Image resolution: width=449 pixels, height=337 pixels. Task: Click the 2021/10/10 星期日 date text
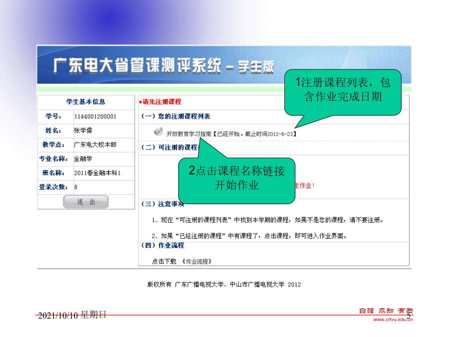(72, 315)
